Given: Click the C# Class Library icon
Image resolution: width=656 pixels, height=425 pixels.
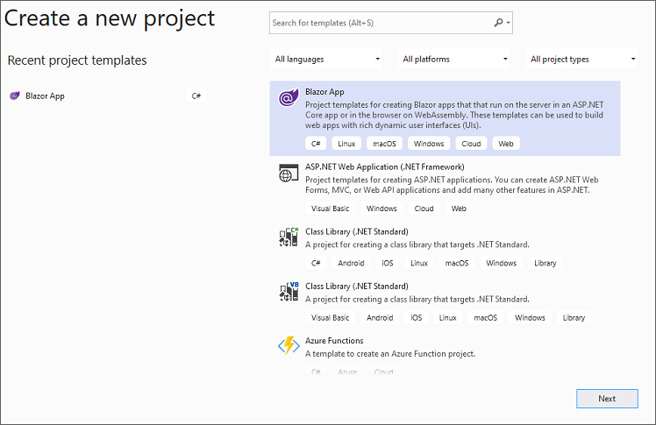Looking at the screenshot, I should click(x=288, y=237).
